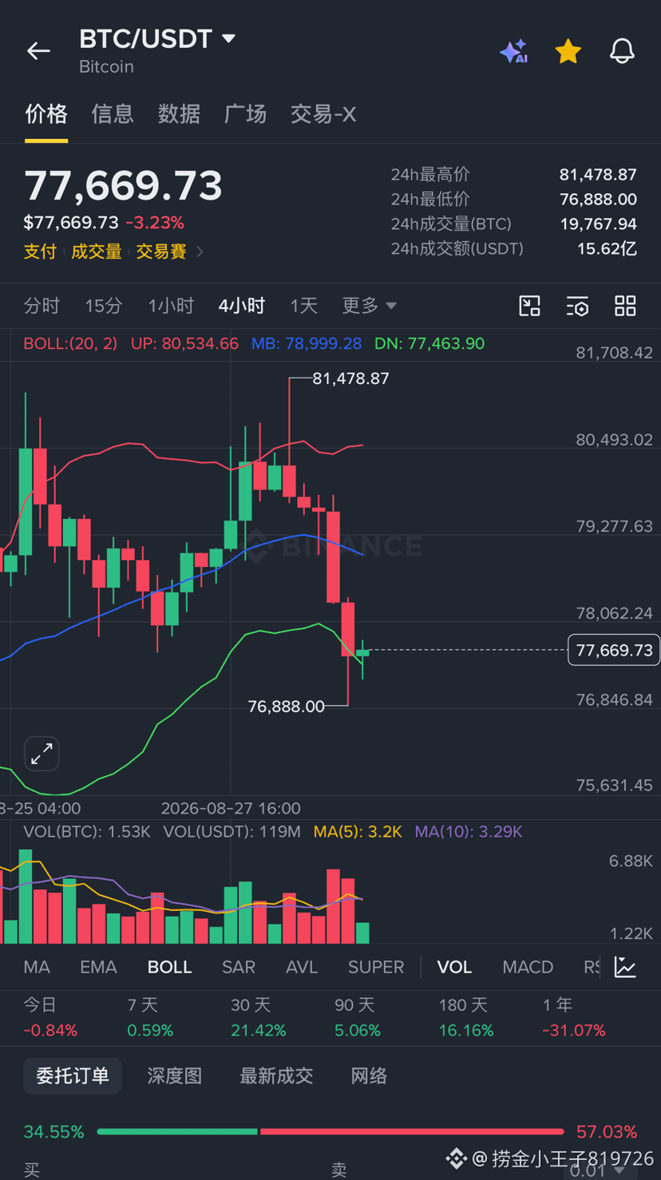Tap the MA(10): 3.29K volume legend

[468, 832]
